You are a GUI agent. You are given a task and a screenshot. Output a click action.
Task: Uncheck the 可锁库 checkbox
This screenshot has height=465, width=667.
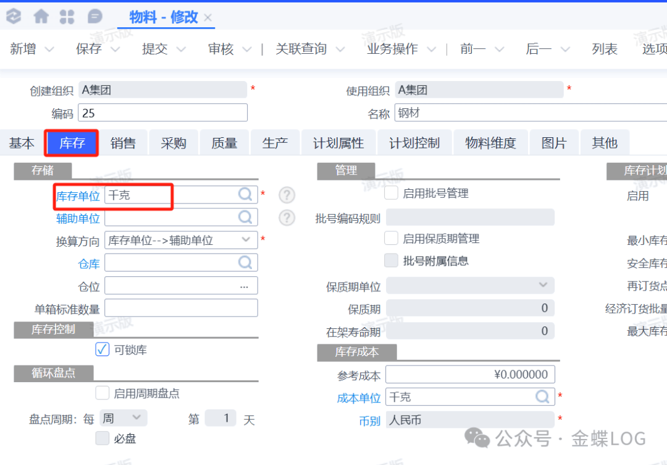103,349
